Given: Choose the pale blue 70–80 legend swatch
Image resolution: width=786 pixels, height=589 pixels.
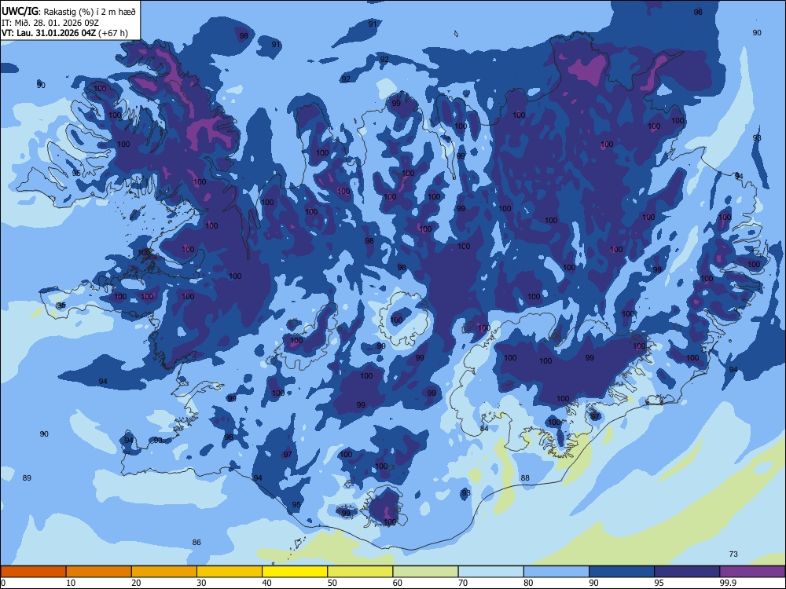Looking at the screenshot, I should point(490,572).
